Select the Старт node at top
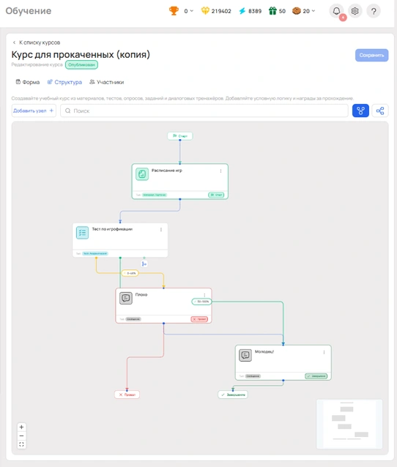Image resolution: width=397 pixels, height=467 pixels. [x=180, y=136]
